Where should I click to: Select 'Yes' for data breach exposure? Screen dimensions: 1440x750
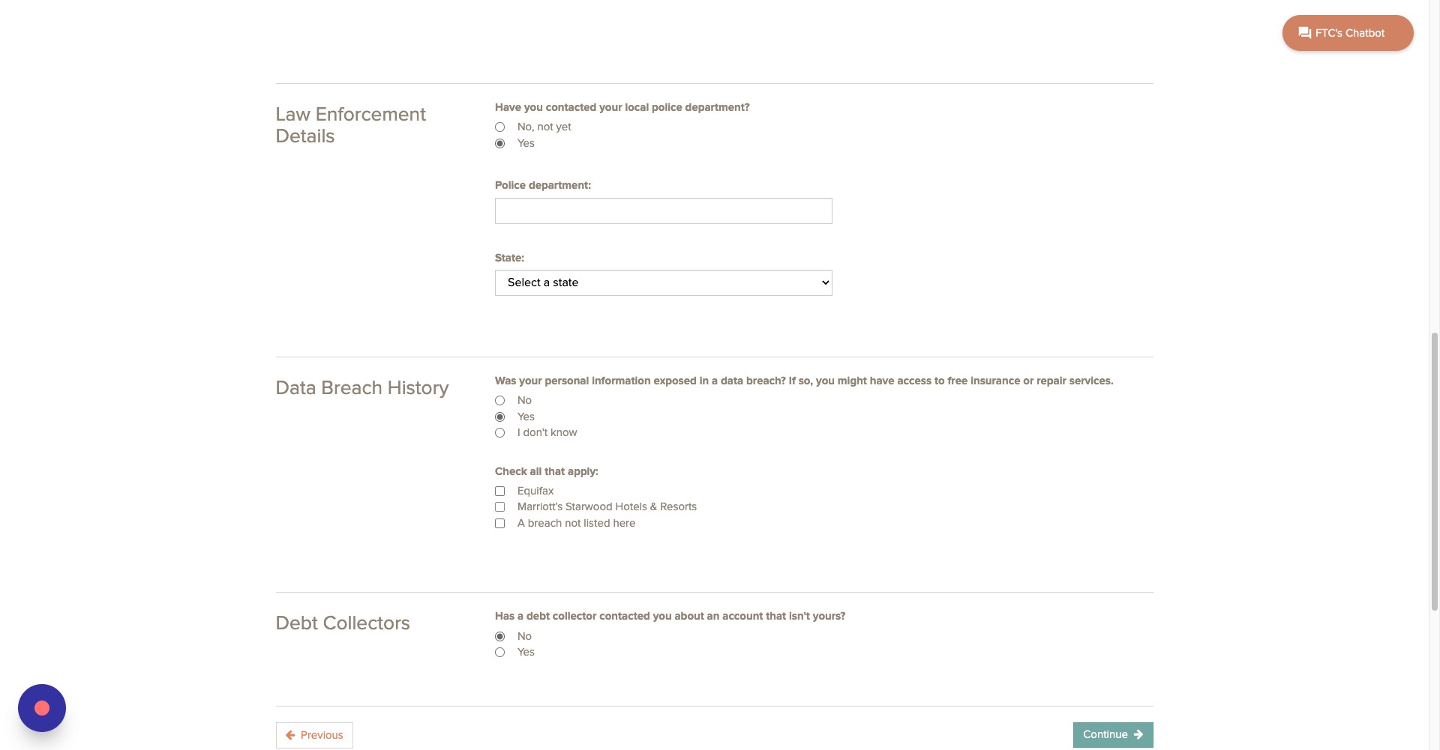coord(500,417)
